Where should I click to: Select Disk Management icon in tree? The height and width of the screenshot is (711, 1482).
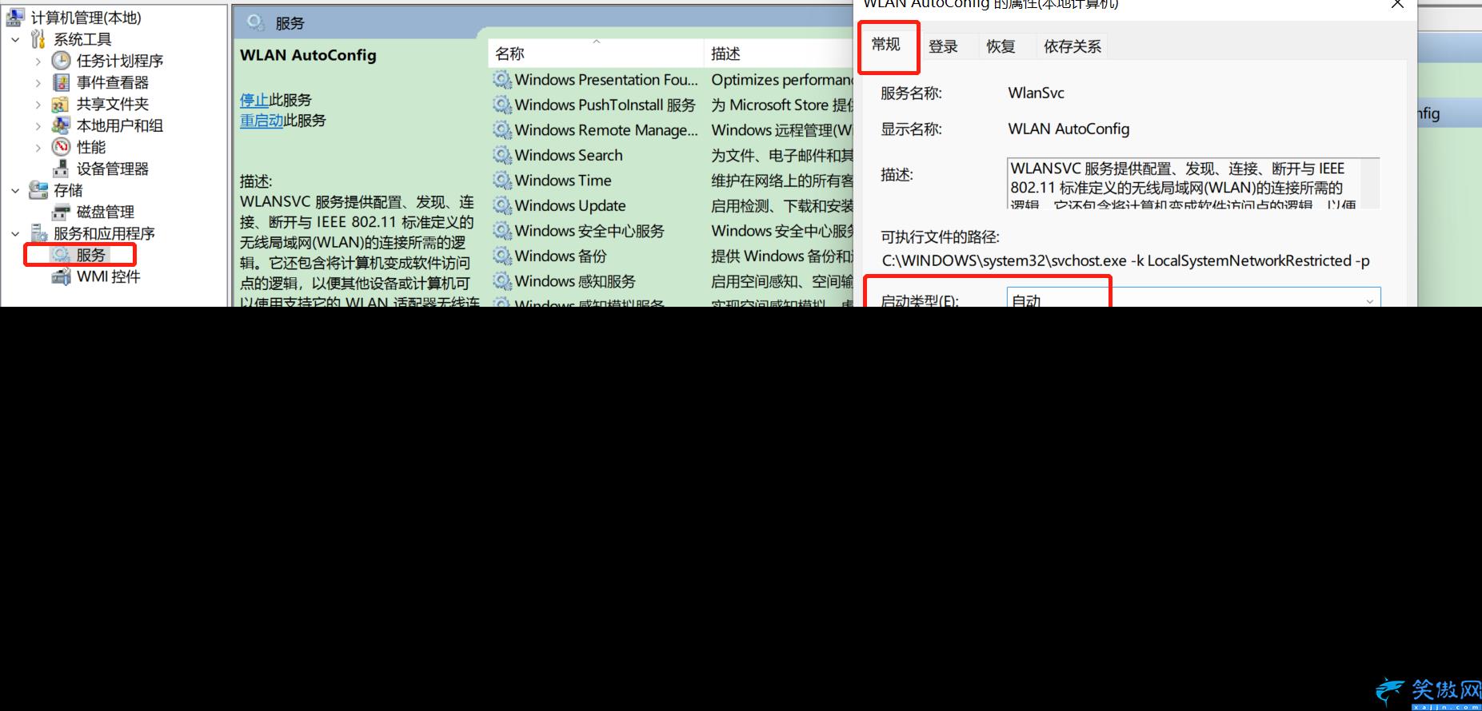coord(61,212)
